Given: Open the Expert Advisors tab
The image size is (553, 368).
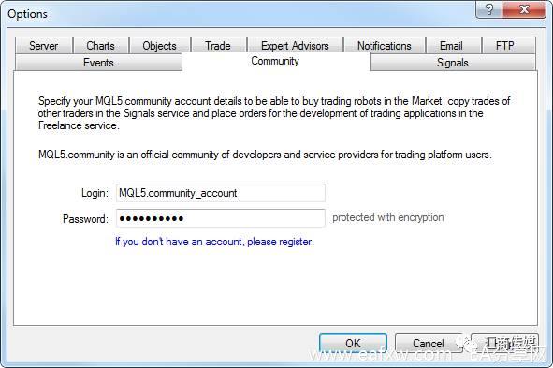Looking at the screenshot, I should (295, 46).
